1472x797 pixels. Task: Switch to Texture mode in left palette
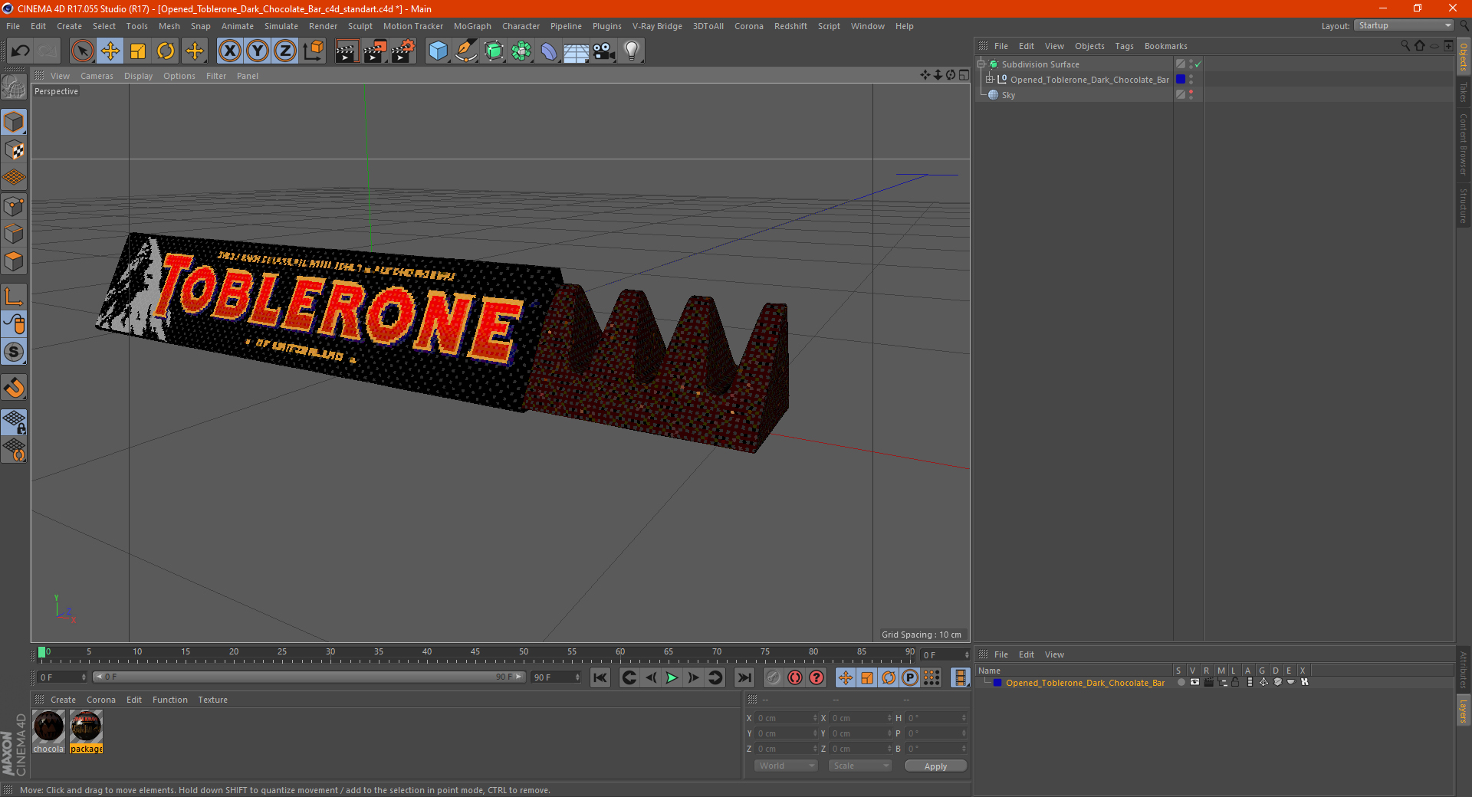pos(14,149)
